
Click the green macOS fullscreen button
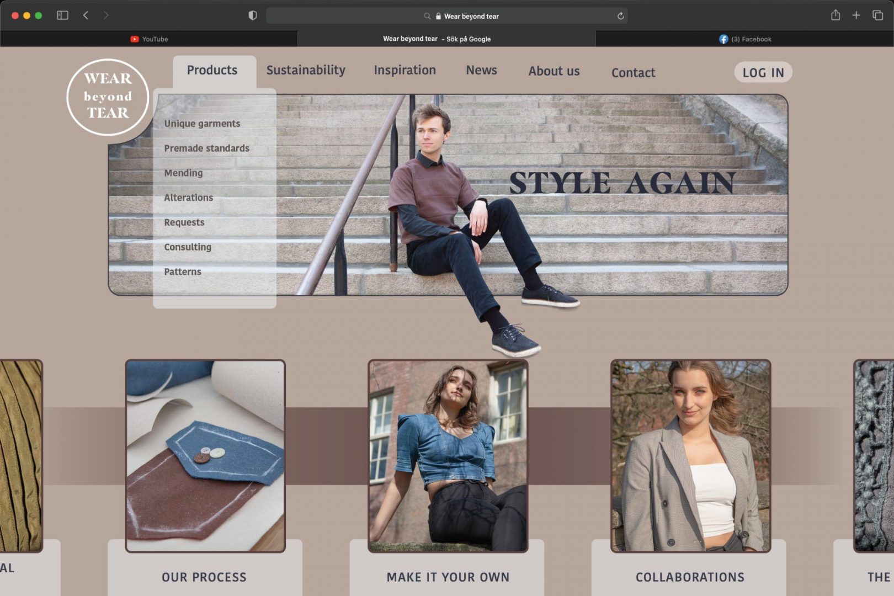[39, 15]
